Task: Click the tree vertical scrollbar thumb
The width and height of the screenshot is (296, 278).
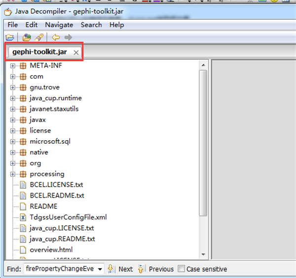Action: pos(203,143)
